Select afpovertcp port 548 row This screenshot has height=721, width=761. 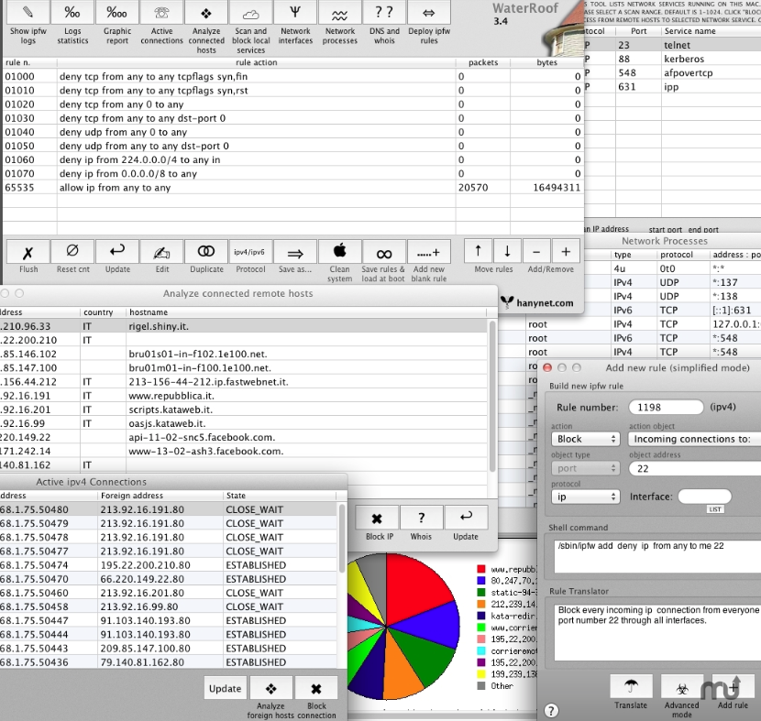(x=672, y=72)
